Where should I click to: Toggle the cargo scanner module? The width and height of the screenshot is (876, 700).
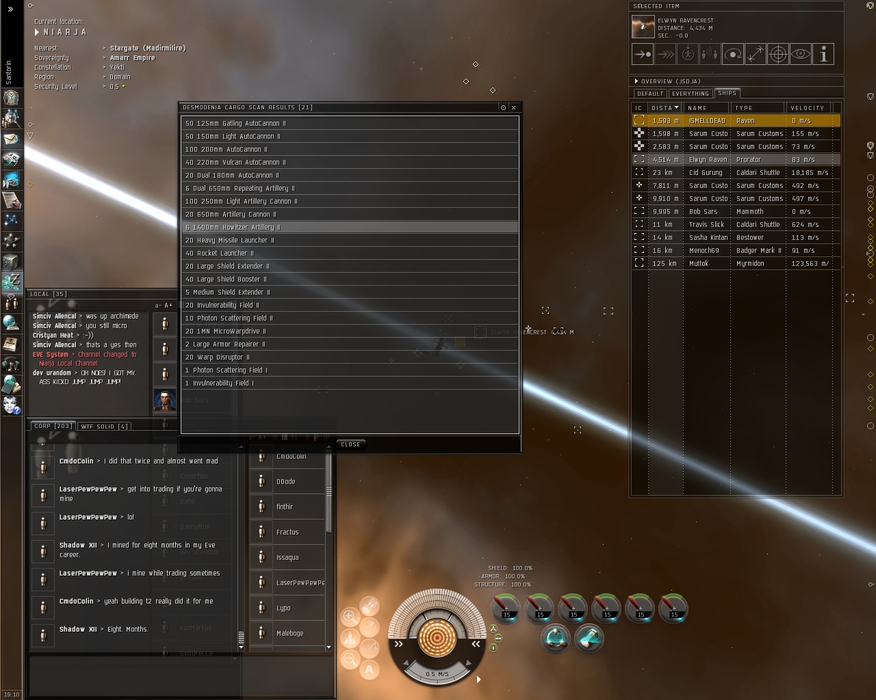click(589, 638)
